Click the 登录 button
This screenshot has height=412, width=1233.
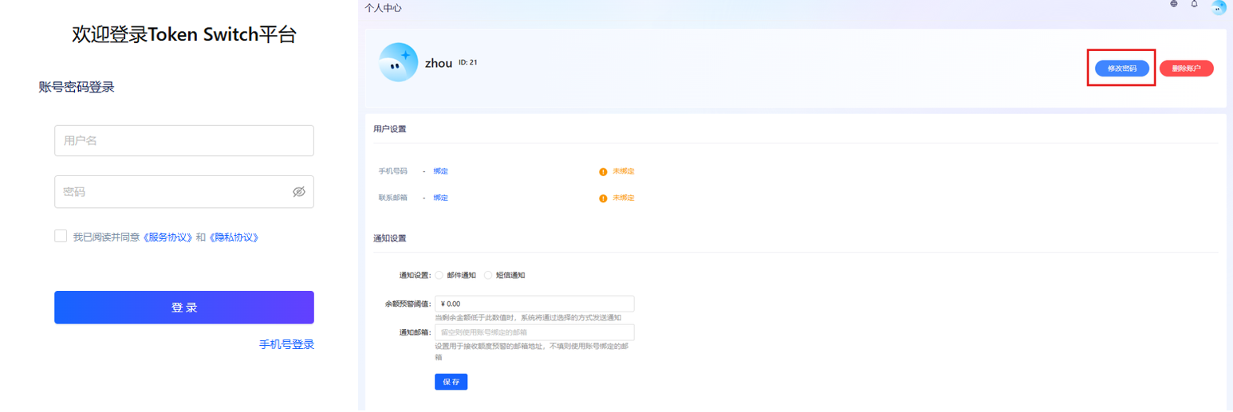coord(184,308)
